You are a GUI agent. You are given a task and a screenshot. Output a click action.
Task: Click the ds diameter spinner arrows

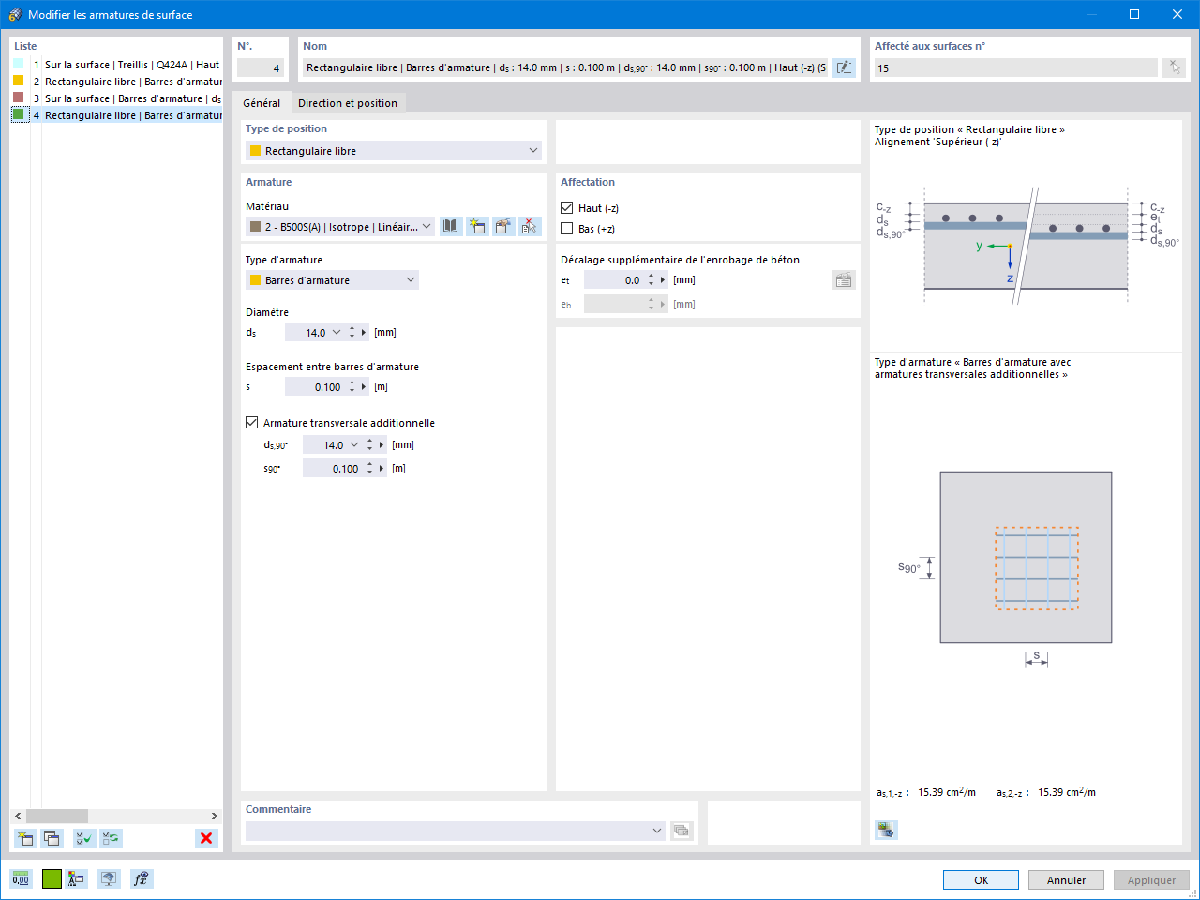(x=352, y=333)
